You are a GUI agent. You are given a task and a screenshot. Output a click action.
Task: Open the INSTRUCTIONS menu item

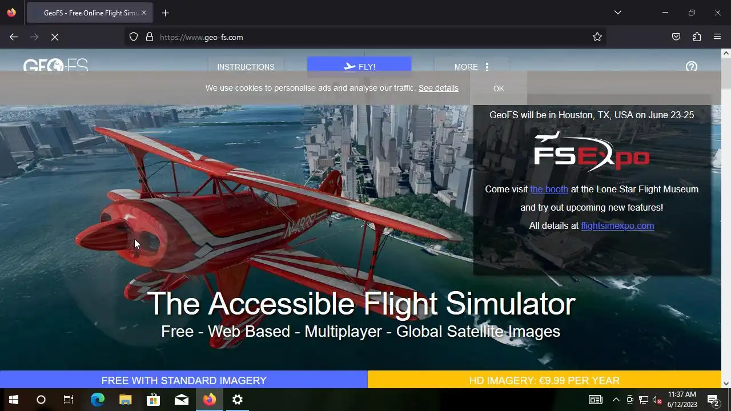(x=246, y=67)
